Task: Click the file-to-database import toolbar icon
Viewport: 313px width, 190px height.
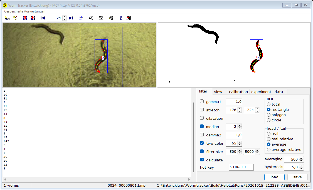Action: click(7, 18)
